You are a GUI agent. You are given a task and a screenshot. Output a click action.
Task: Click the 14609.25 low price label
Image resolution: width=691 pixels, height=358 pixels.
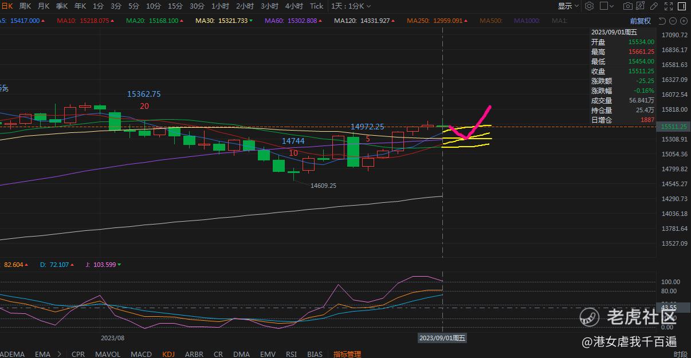pos(323,186)
